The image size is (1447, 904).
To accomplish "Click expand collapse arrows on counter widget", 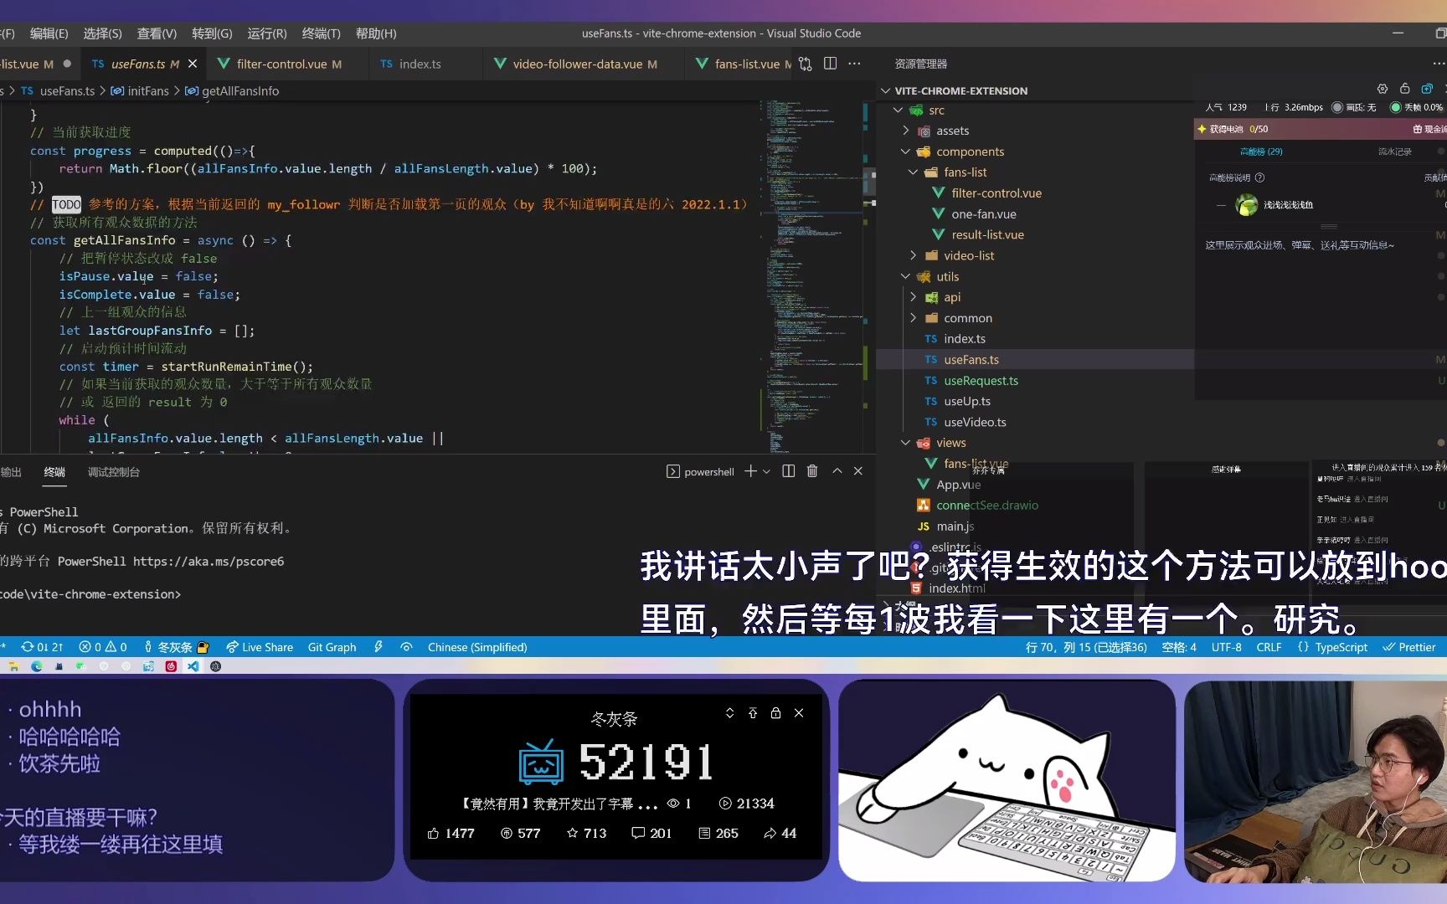I will [x=729, y=713].
